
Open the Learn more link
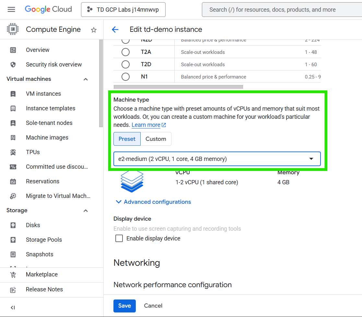point(146,125)
